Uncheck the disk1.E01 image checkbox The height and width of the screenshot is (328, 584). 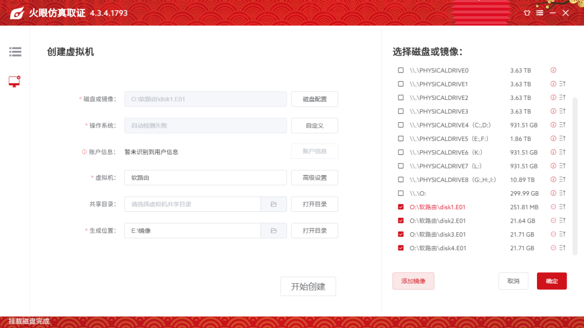point(401,207)
